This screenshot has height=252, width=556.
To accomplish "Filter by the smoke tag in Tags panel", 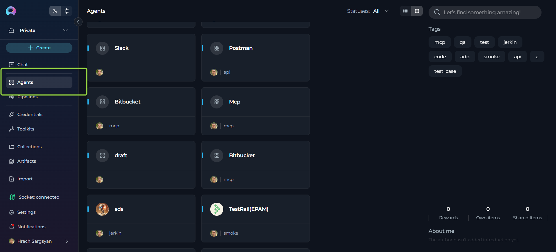I will (492, 57).
